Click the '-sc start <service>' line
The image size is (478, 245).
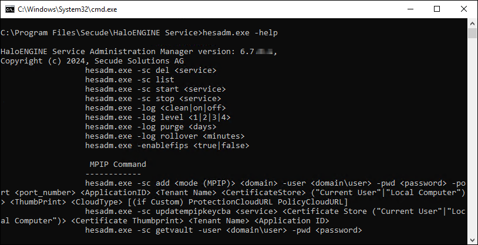click(x=155, y=89)
